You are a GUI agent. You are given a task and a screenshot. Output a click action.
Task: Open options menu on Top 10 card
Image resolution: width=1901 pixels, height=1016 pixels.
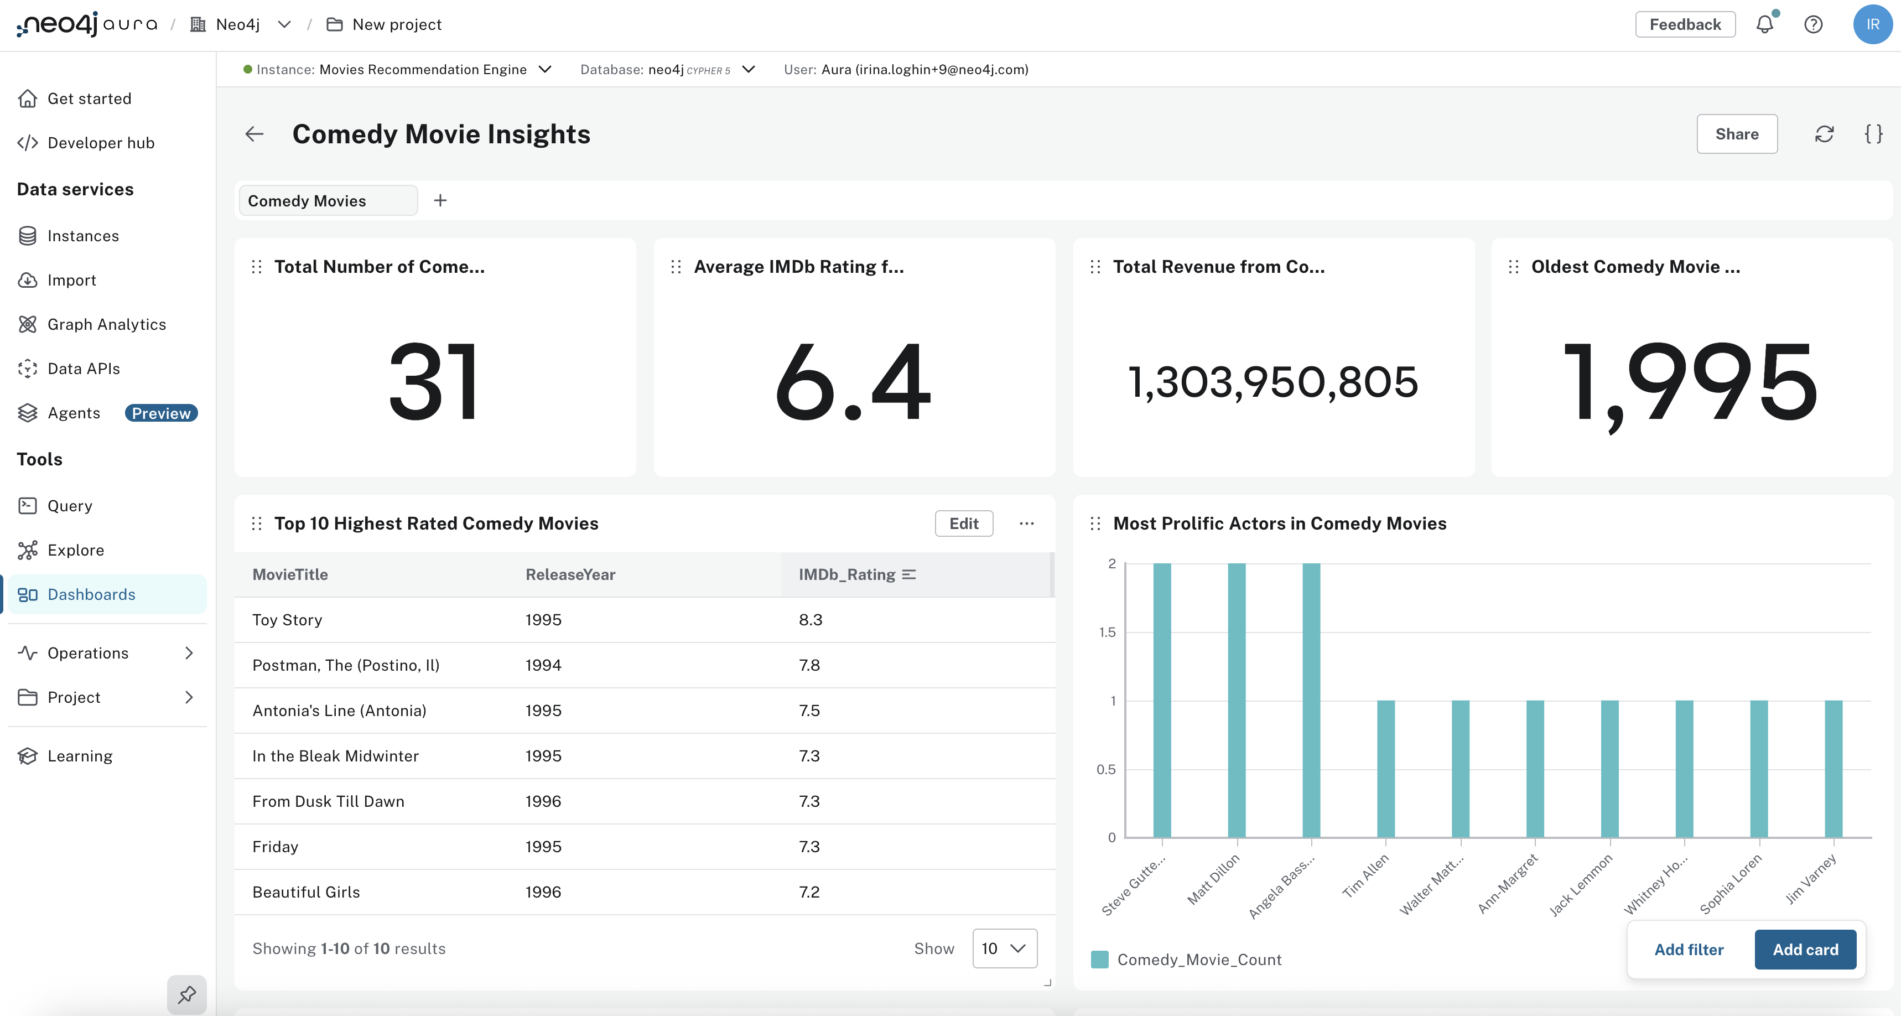(x=1026, y=523)
